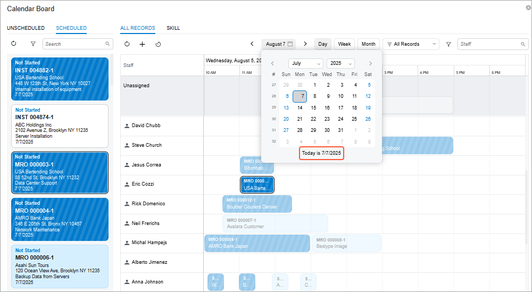
Task: Click search magnifier in left Search box
Action: tap(107, 44)
